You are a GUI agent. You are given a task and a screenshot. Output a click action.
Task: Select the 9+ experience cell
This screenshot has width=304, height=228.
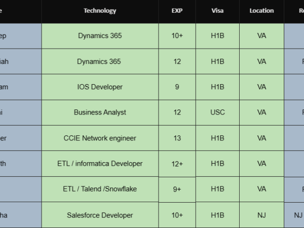tap(177, 189)
